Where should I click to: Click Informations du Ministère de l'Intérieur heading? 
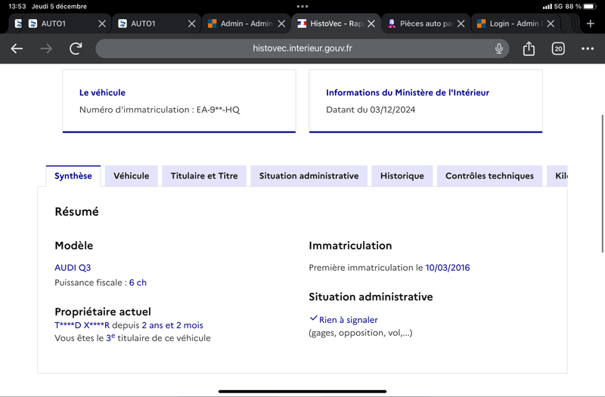pyautogui.click(x=408, y=92)
